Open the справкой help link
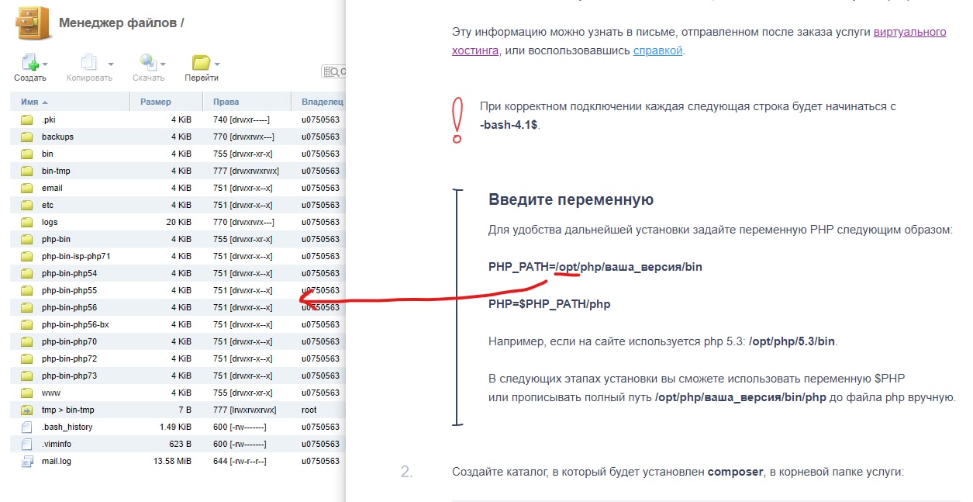This screenshot has height=502, width=973. pyautogui.click(x=657, y=50)
